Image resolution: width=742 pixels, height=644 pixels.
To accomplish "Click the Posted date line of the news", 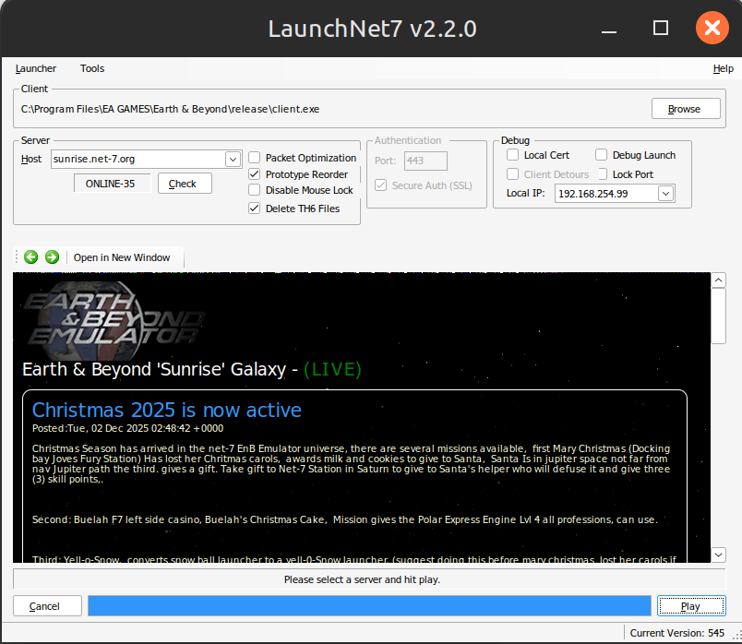I will (x=127, y=428).
